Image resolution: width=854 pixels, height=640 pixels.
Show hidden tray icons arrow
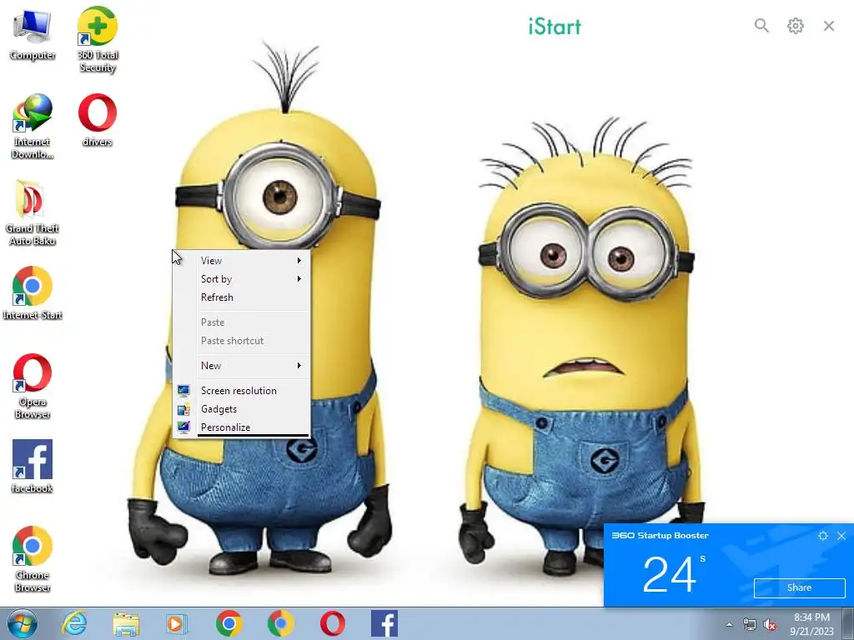point(729,624)
